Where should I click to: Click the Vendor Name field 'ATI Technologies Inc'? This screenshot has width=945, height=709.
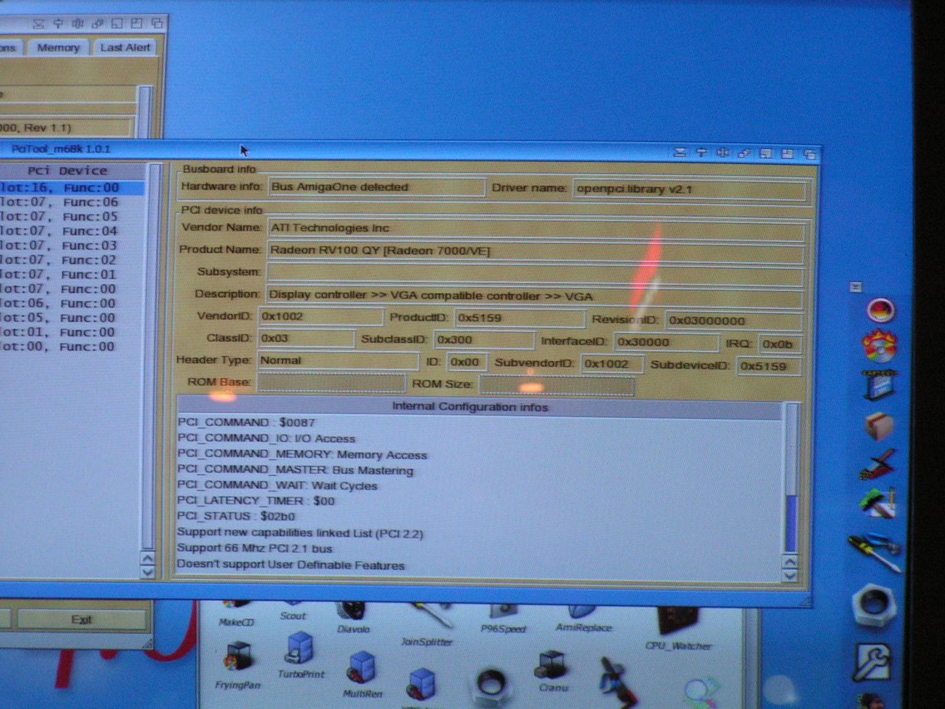(535, 229)
